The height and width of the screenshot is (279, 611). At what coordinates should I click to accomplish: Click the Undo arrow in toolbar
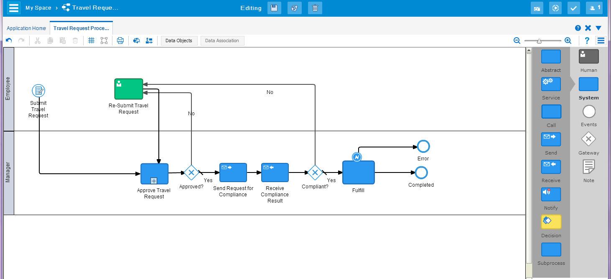[9, 41]
